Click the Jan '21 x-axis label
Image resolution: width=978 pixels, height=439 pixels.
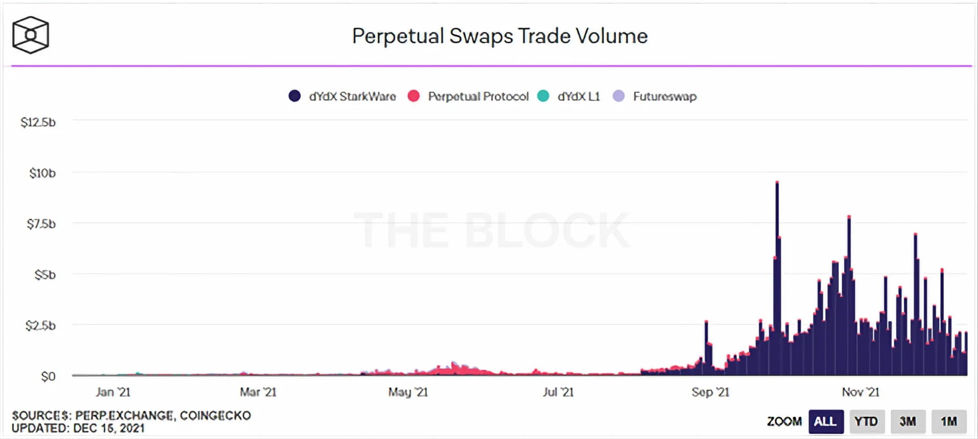(113, 392)
